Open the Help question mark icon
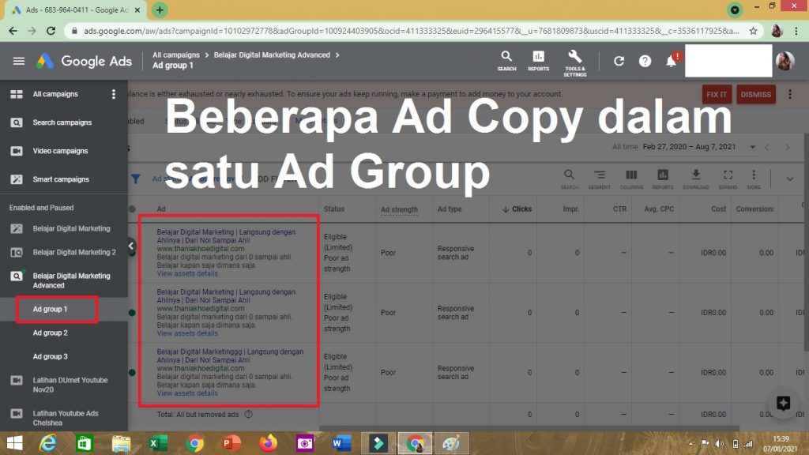The height and width of the screenshot is (455, 809). (x=645, y=61)
